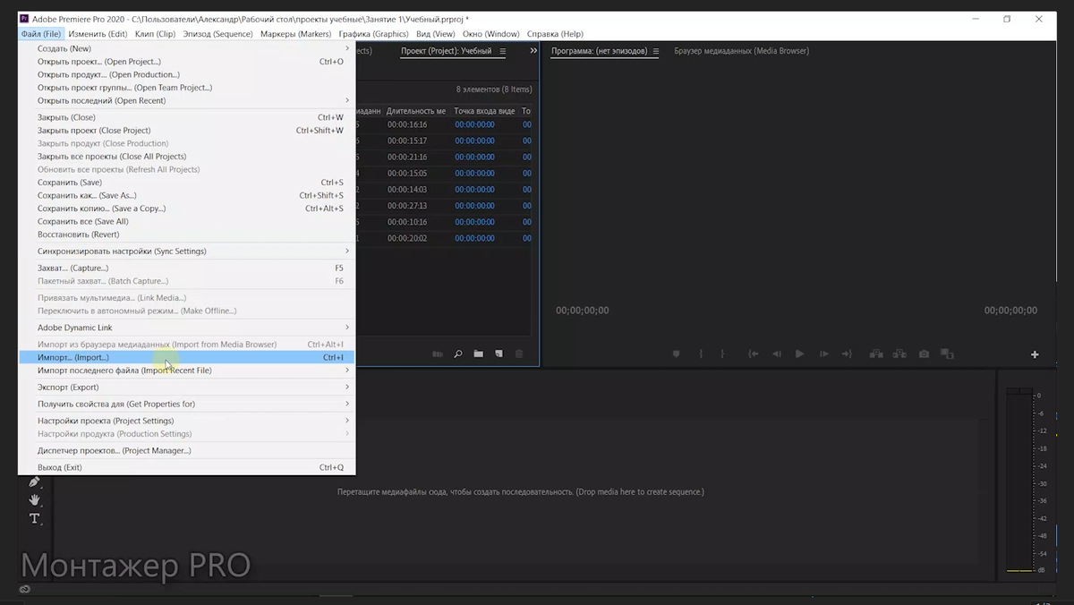Play the Program monitor
This screenshot has width=1074, height=605.
pyautogui.click(x=799, y=354)
